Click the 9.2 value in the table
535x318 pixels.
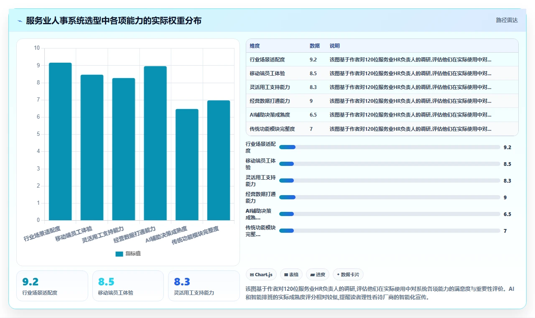pos(313,60)
